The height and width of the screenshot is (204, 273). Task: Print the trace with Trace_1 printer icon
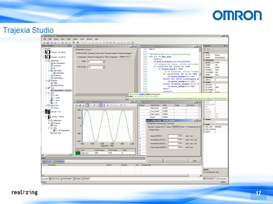[83, 105]
